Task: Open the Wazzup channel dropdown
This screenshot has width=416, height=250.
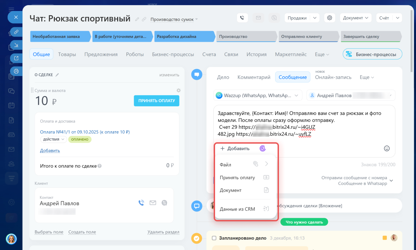Action: tap(258, 95)
